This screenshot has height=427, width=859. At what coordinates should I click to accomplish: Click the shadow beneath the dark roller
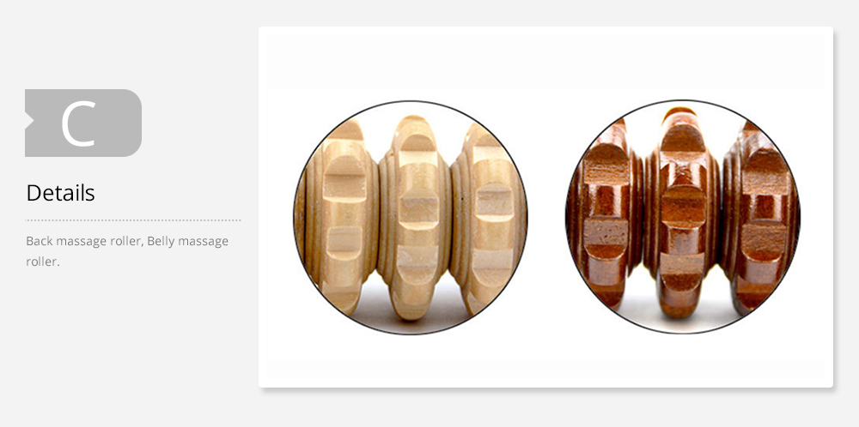click(x=682, y=321)
